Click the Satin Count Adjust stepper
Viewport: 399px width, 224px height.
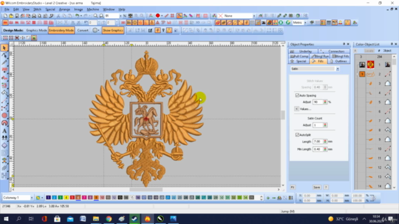coord(325,125)
